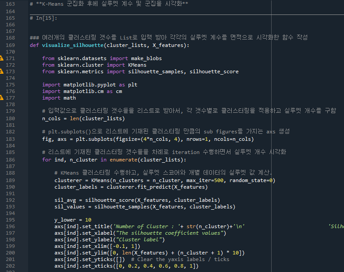Screen dimensions: 344x272
Task: Click 'set_xlabel' on line 197
Action: [97, 233]
